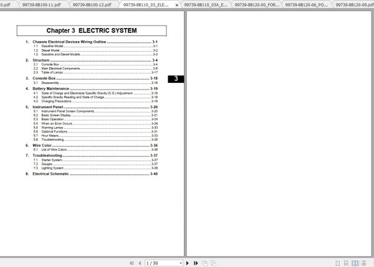This screenshot has height=267, width=374.
Task: Open 5.8 Troubleshooting entry
Action: coord(95,139)
